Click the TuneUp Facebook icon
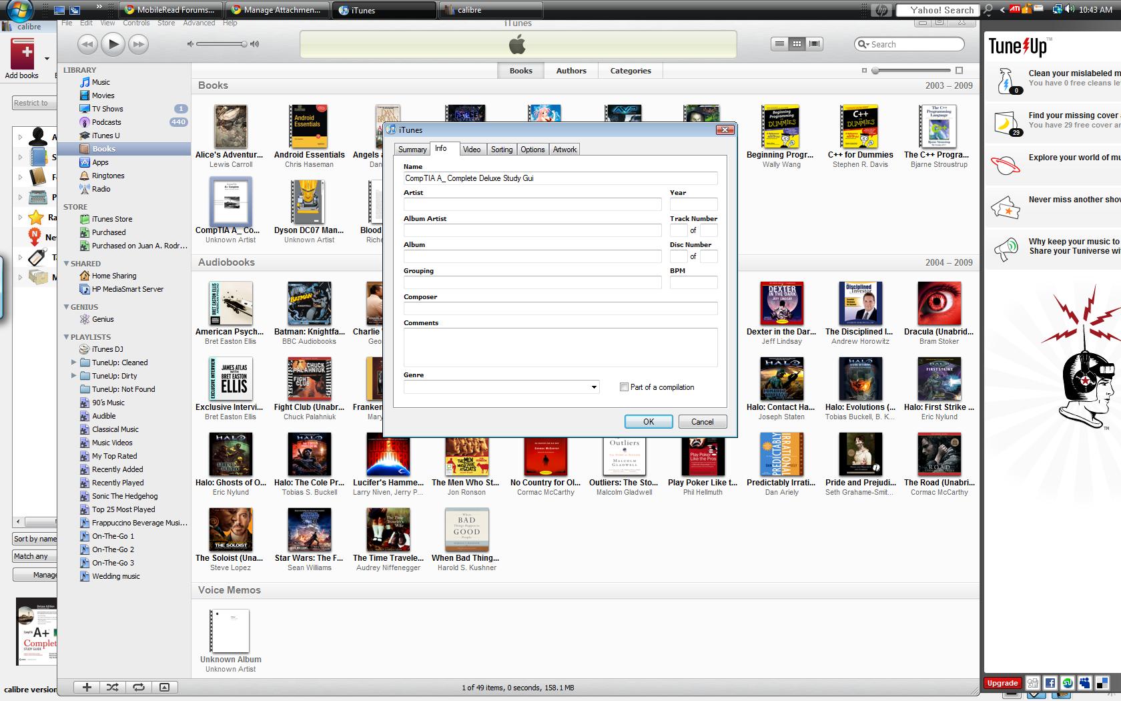The height and width of the screenshot is (701, 1121). point(1050,683)
